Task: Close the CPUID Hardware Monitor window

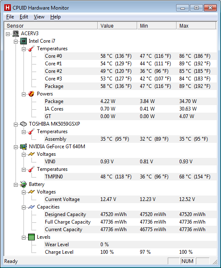Action: point(211,8)
